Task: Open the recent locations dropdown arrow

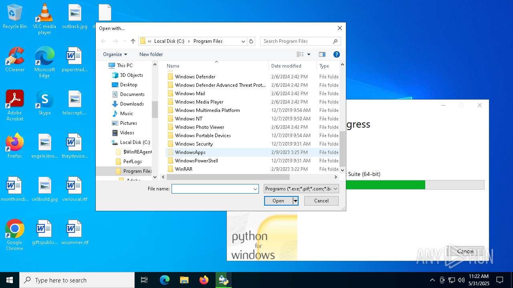Action: [x=125, y=41]
